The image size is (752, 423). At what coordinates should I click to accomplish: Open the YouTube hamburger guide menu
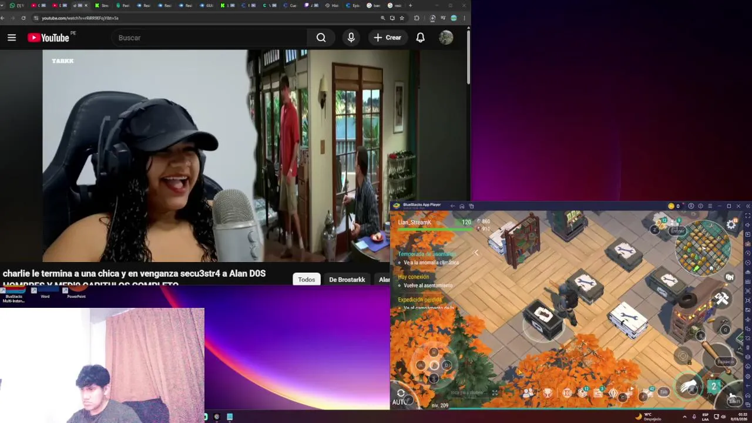[x=12, y=38]
